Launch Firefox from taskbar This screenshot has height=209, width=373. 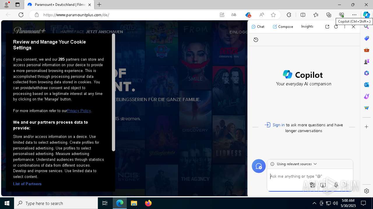148,203
